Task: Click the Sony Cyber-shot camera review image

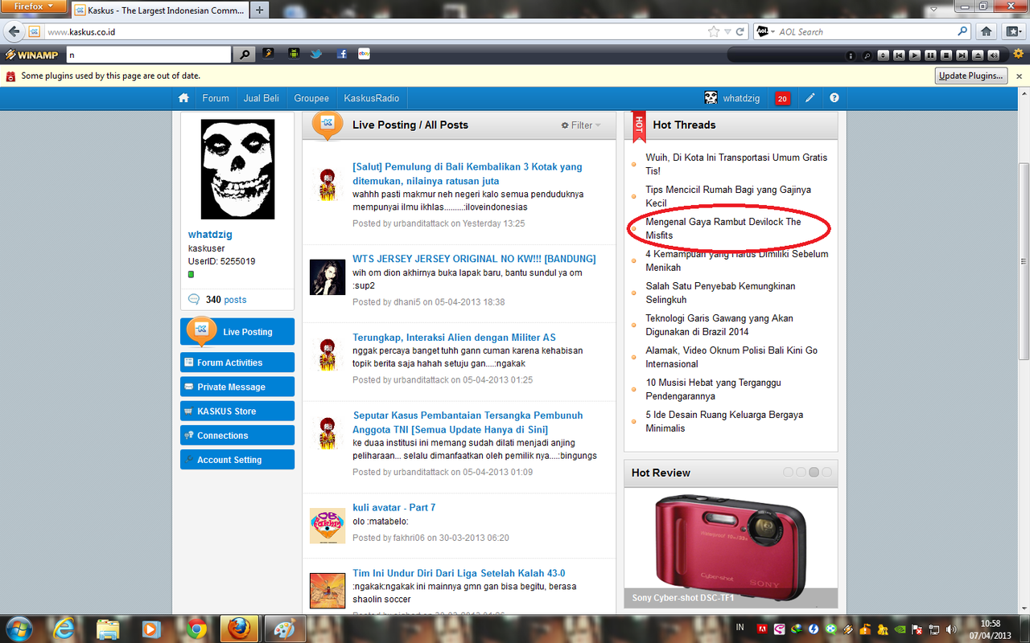Action: [731, 547]
